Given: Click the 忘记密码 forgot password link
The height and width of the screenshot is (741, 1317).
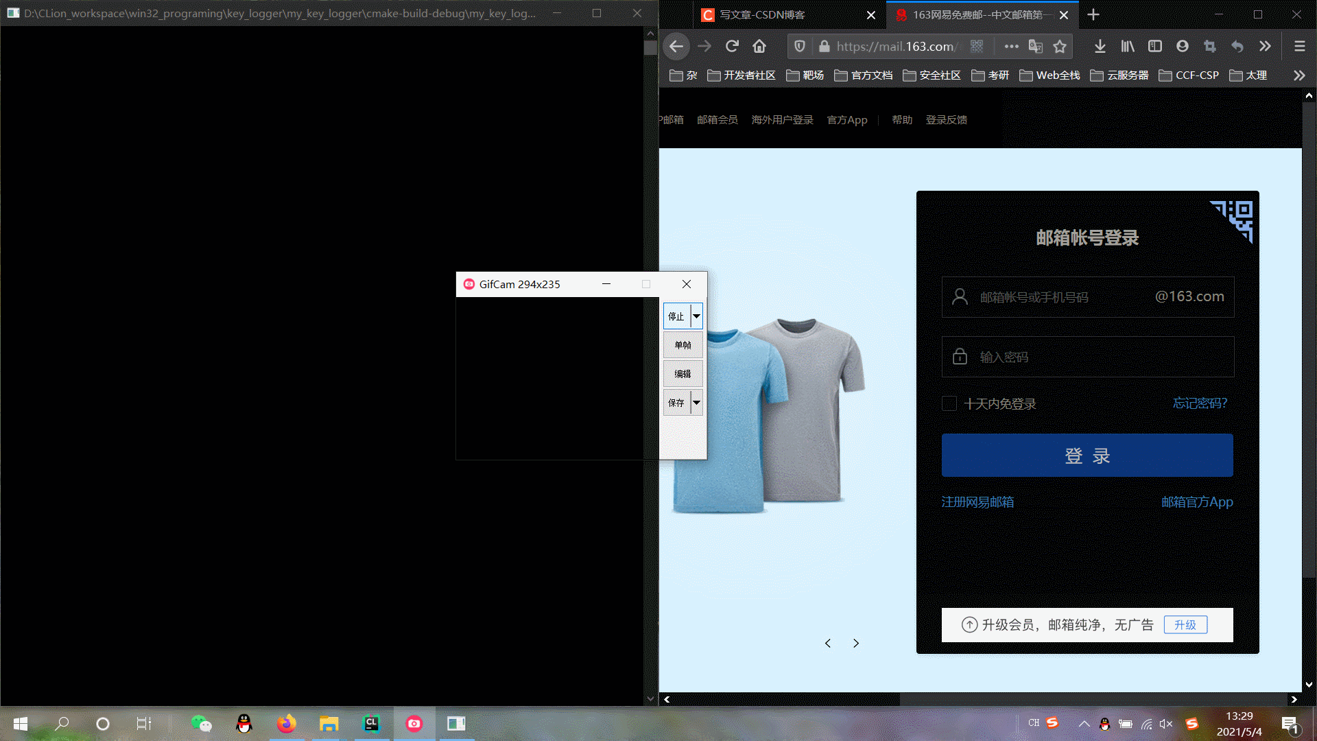Looking at the screenshot, I should [1200, 403].
